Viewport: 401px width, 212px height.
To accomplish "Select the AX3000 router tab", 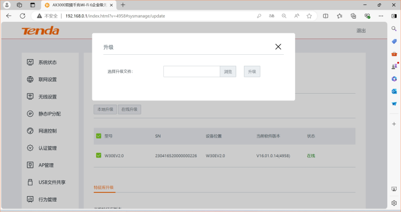I will (x=79, y=5).
